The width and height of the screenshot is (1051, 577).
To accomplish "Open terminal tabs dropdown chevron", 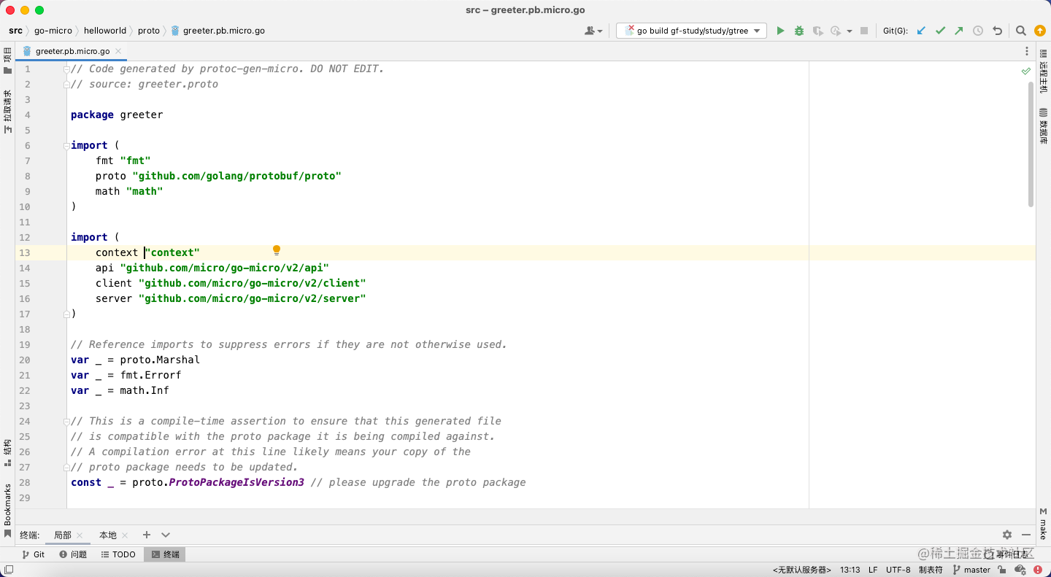I will click(x=166, y=535).
